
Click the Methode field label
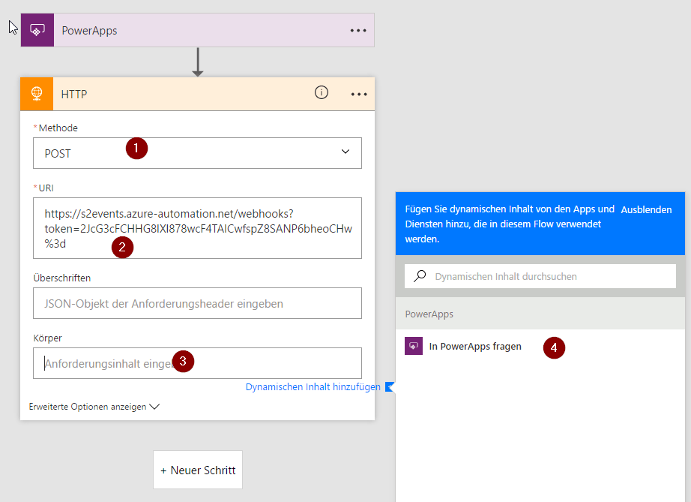(58, 128)
